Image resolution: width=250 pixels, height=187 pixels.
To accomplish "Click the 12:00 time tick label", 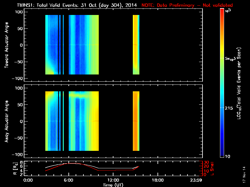I will tap(113, 180).
